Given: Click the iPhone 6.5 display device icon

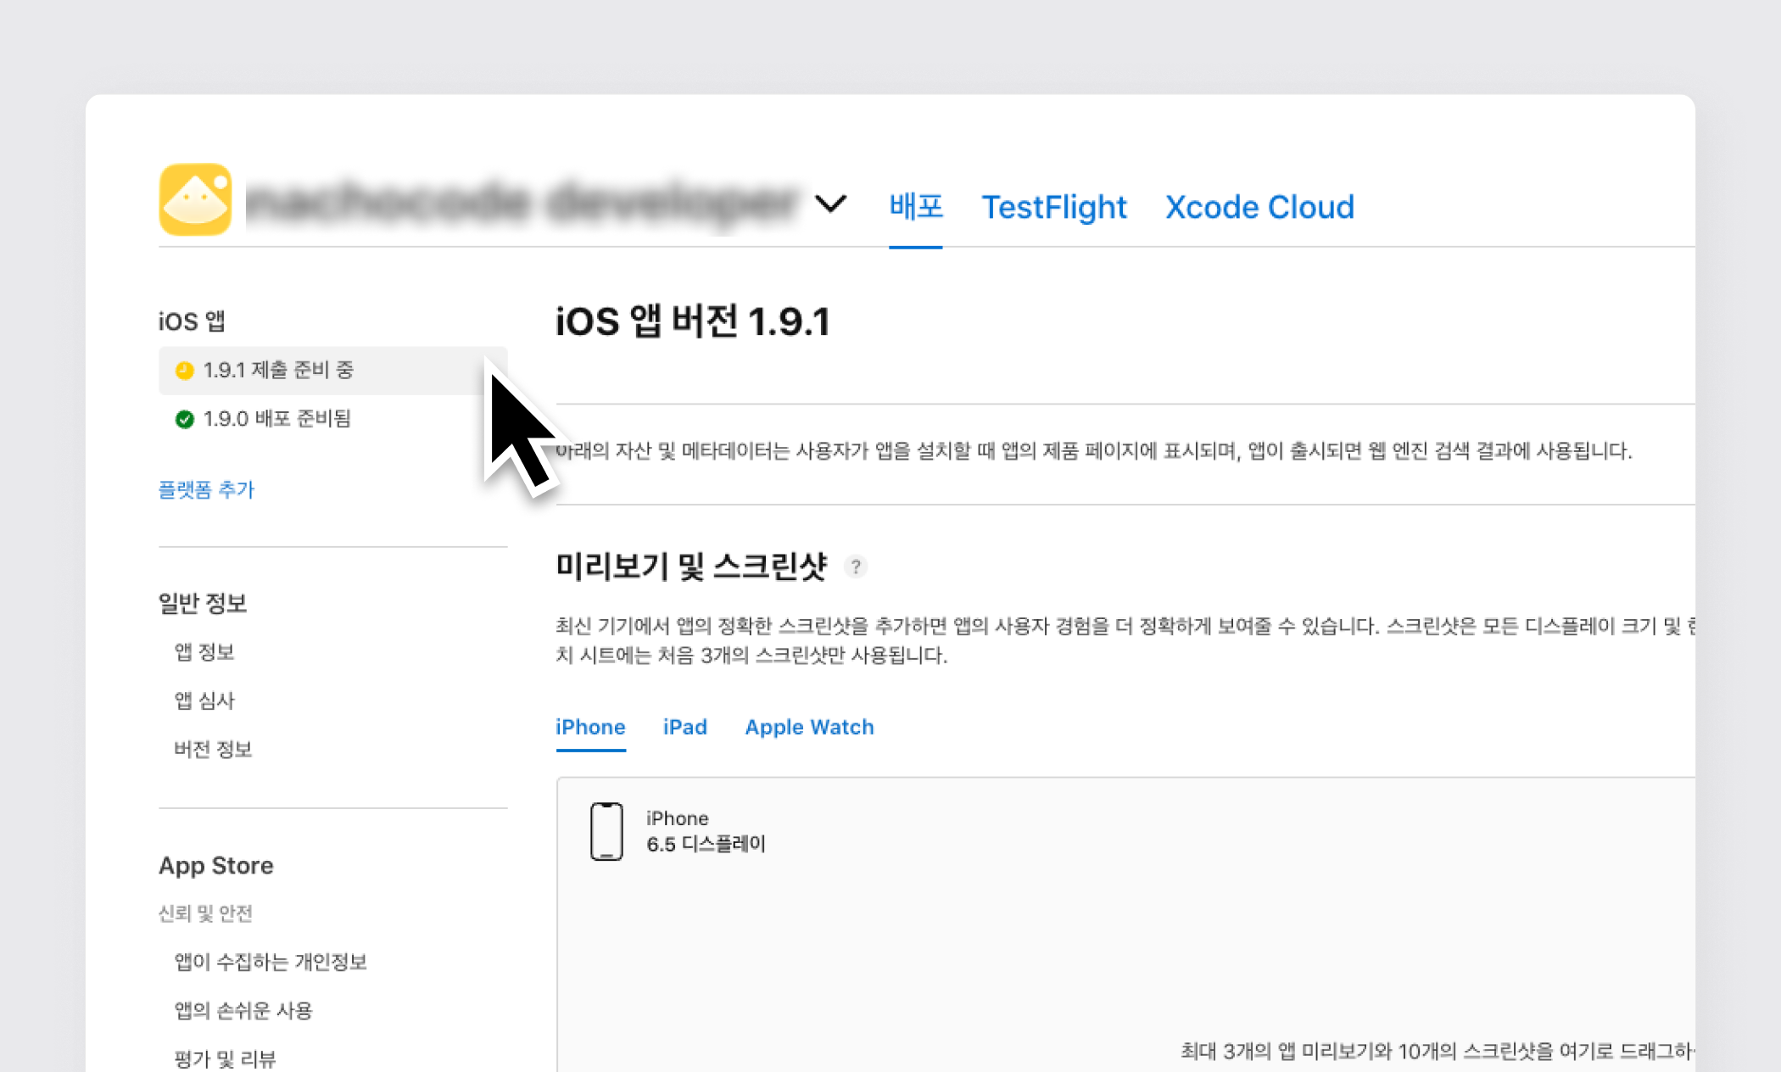Looking at the screenshot, I should pyautogui.click(x=606, y=831).
